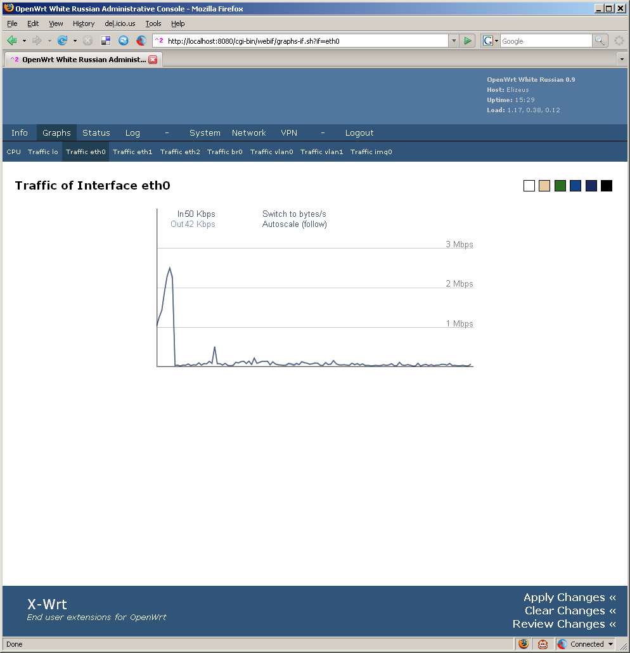Screen dimensions: 630x653
Task: Pick the tan color theme swatch
Action: point(544,186)
